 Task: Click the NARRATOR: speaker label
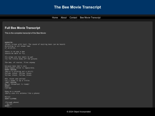pos(9,42)
